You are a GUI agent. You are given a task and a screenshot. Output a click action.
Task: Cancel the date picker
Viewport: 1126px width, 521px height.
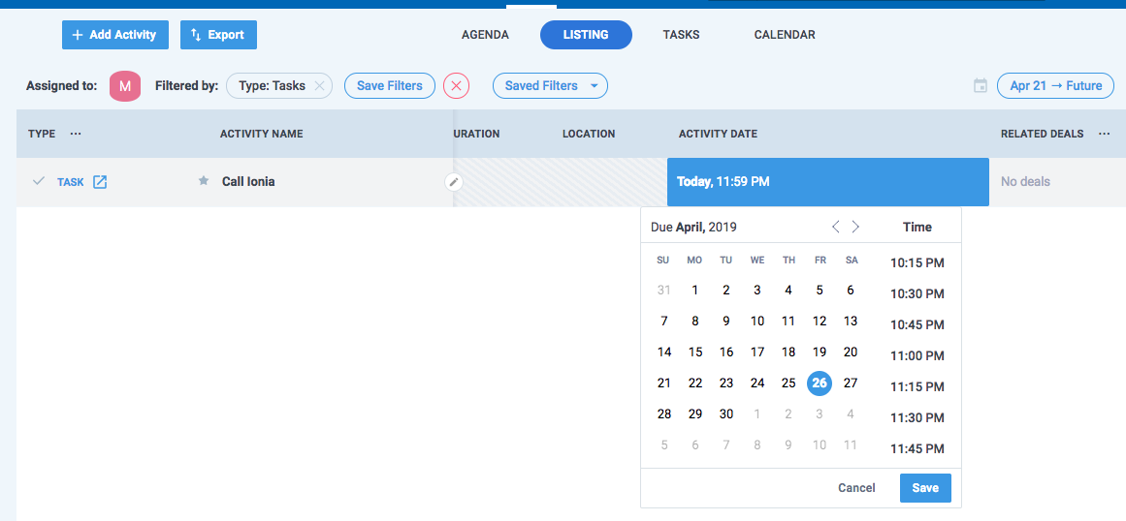pos(856,488)
